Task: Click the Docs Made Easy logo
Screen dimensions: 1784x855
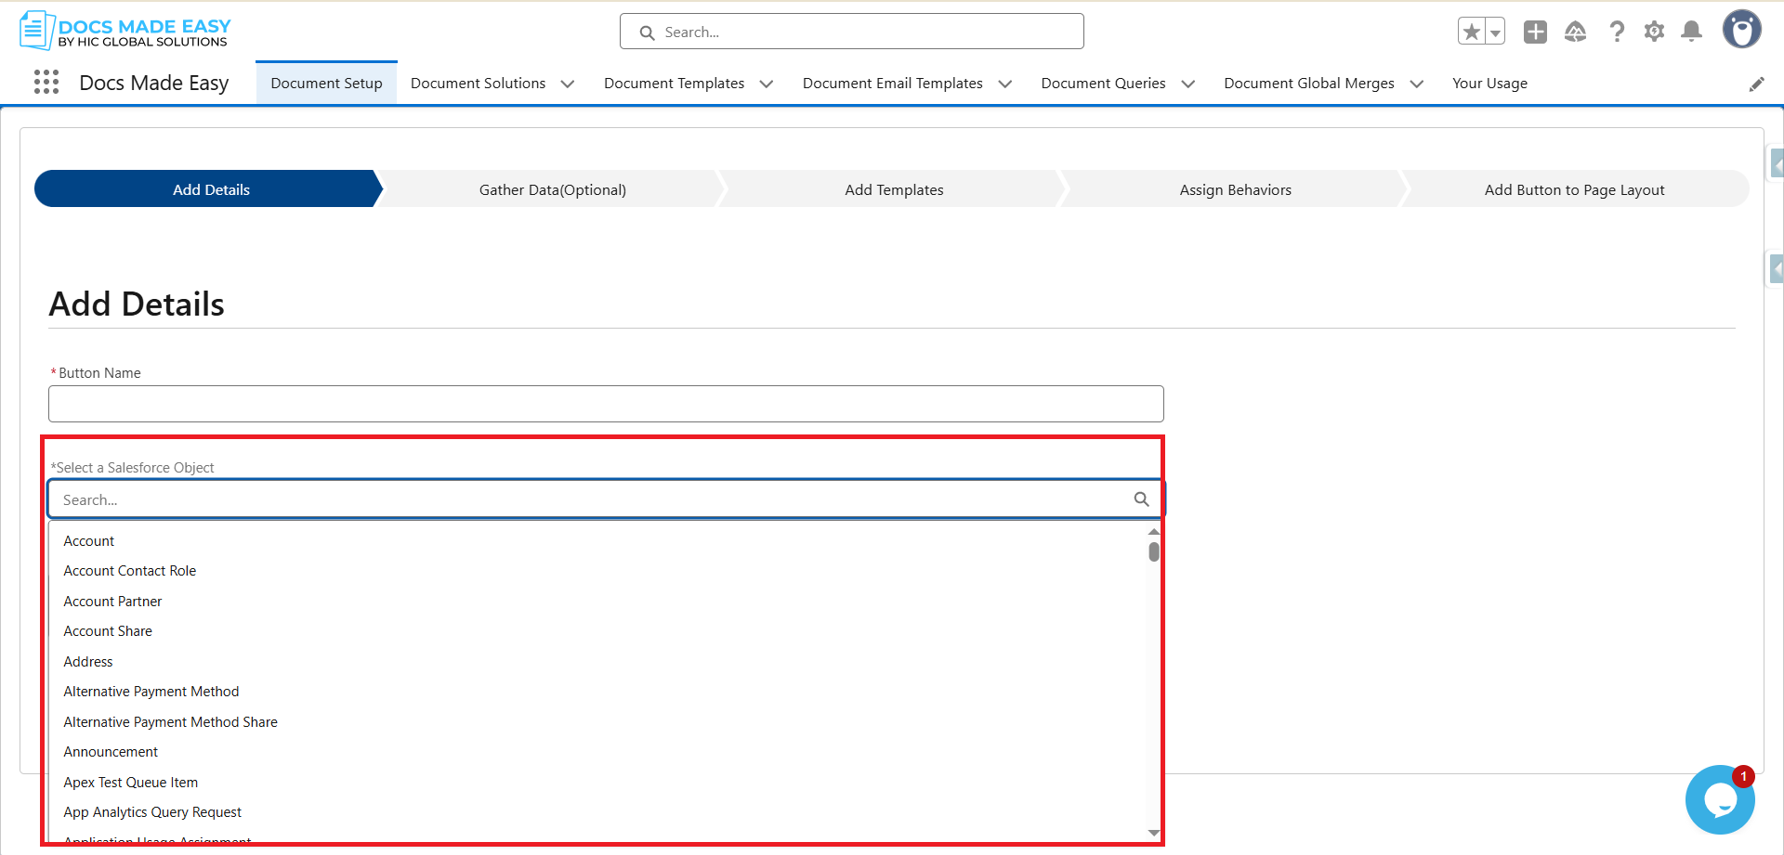Action: 125,31
